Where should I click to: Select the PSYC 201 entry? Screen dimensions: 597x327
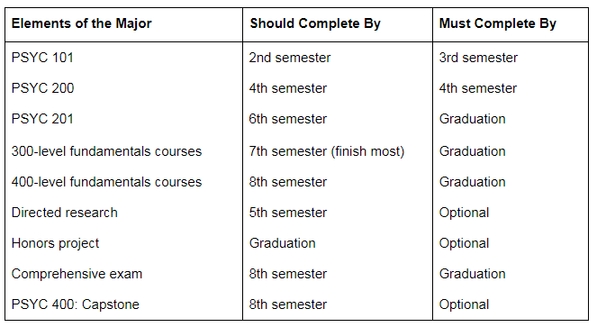42,119
